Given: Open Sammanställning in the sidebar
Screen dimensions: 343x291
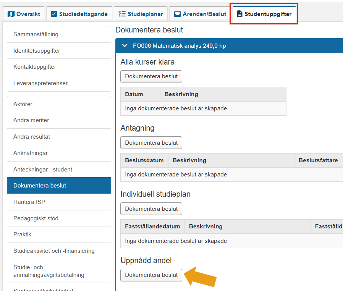Looking at the screenshot, I should point(59,34).
